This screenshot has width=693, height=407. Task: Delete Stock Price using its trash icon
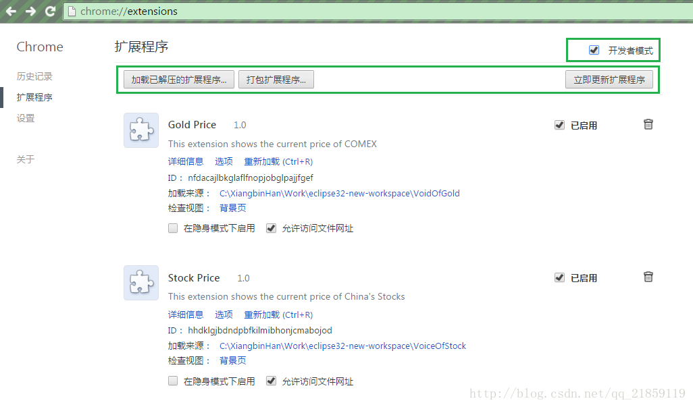click(x=648, y=277)
